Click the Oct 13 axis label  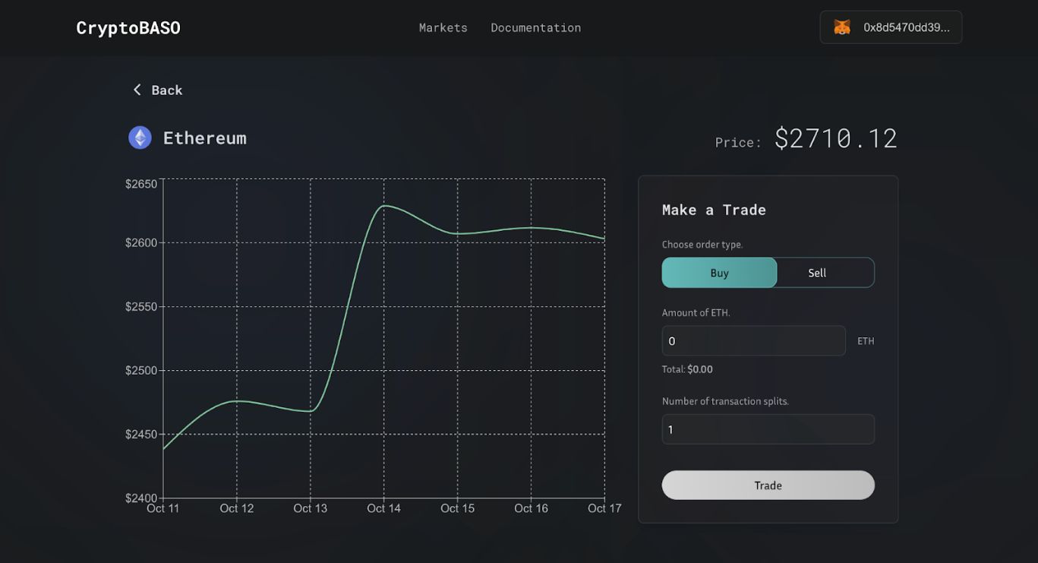tap(311, 508)
